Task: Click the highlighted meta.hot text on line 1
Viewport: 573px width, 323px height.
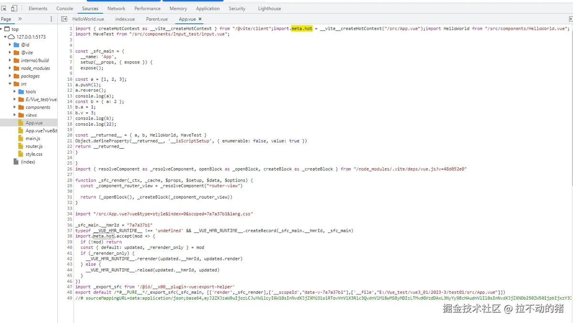Action: pos(302,29)
